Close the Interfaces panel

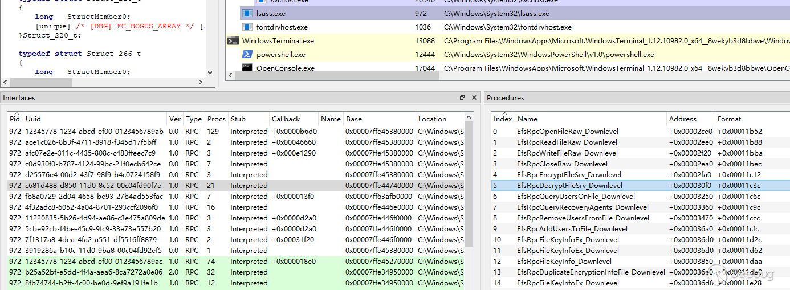[x=474, y=97]
